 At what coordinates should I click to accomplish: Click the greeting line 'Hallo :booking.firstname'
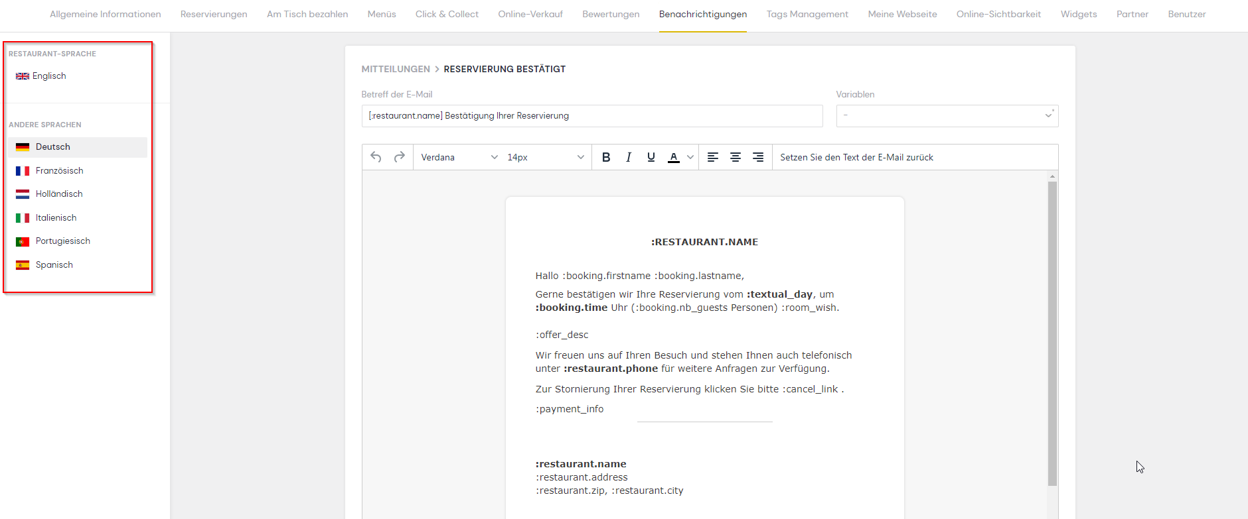coord(640,276)
